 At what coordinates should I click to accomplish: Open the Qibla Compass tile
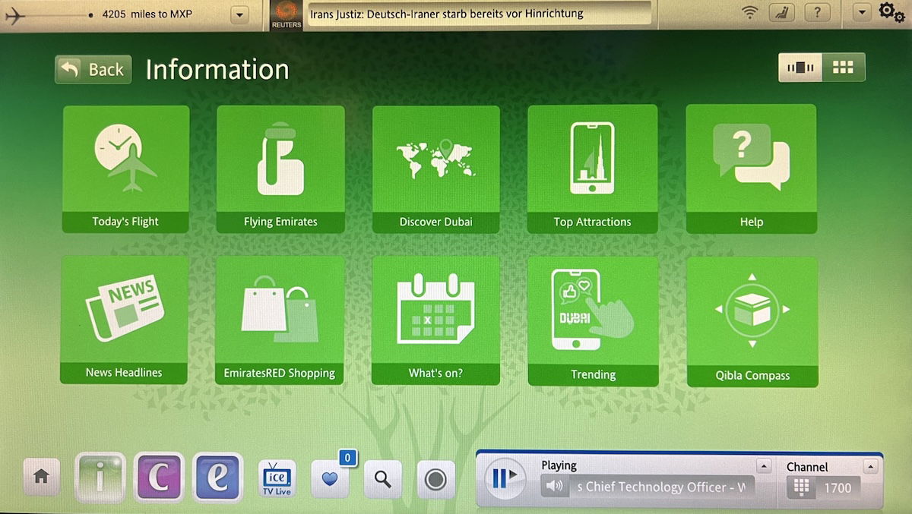[752, 322]
